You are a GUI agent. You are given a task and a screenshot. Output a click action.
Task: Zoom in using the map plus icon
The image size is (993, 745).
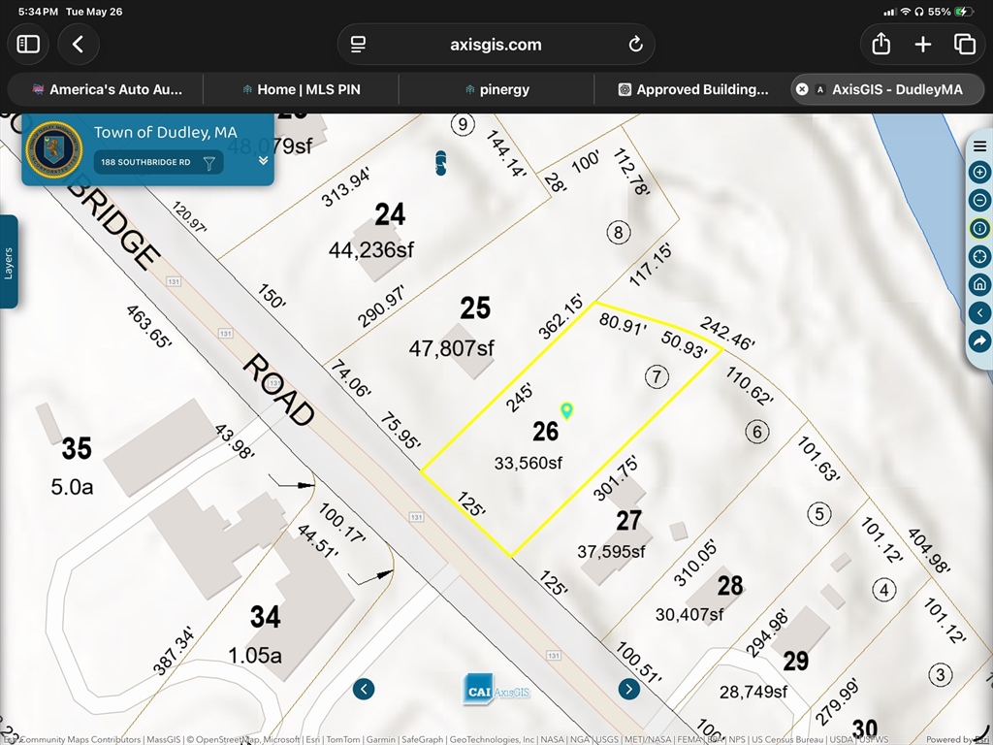(979, 173)
